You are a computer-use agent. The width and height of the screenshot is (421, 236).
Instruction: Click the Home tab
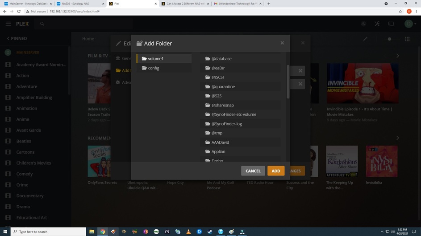click(x=88, y=39)
